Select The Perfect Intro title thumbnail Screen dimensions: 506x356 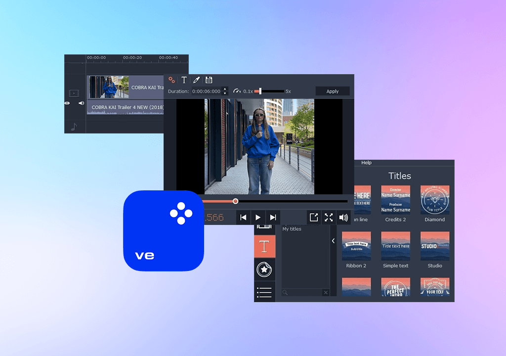point(396,287)
